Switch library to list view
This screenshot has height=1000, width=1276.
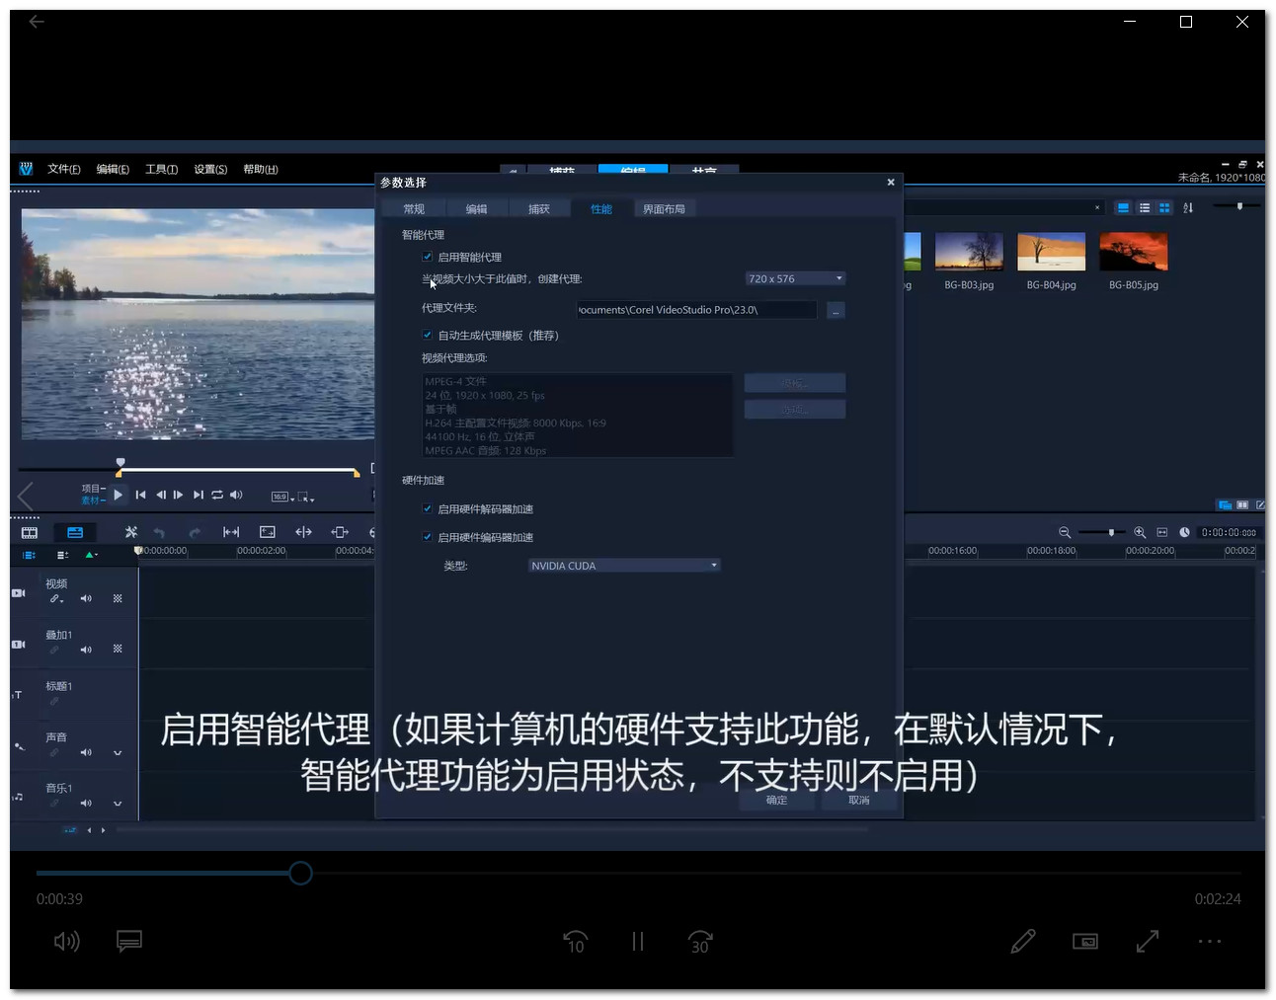pyautogui.click(x=1145, y=208)
